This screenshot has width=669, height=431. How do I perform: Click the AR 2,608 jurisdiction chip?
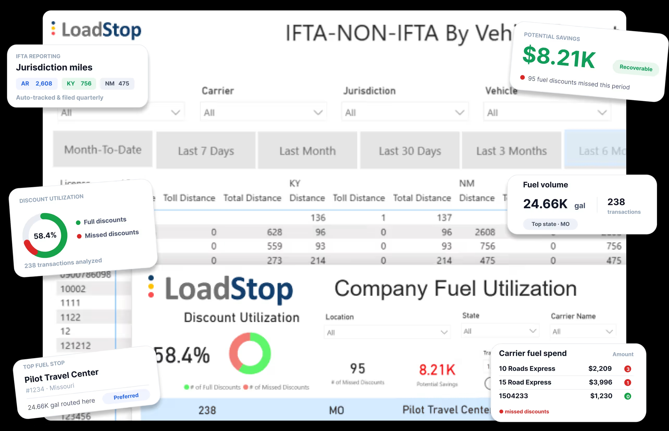(37, 83)
